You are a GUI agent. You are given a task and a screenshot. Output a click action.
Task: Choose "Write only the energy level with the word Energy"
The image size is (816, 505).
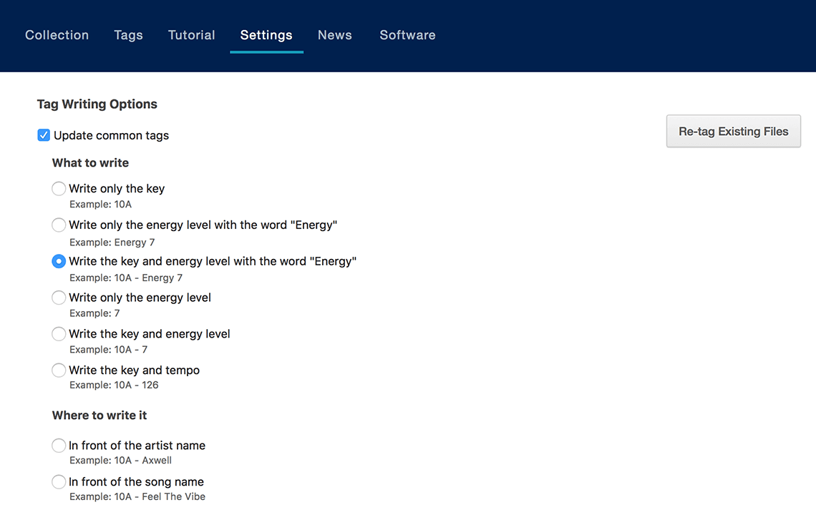pos(59,225)
